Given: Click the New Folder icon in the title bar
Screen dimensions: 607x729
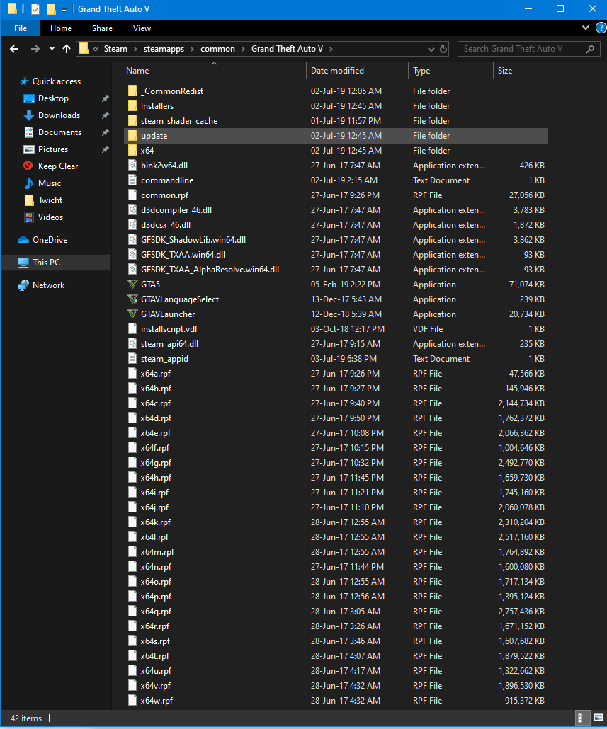Looking at the screenshot, I should point(50,9).
